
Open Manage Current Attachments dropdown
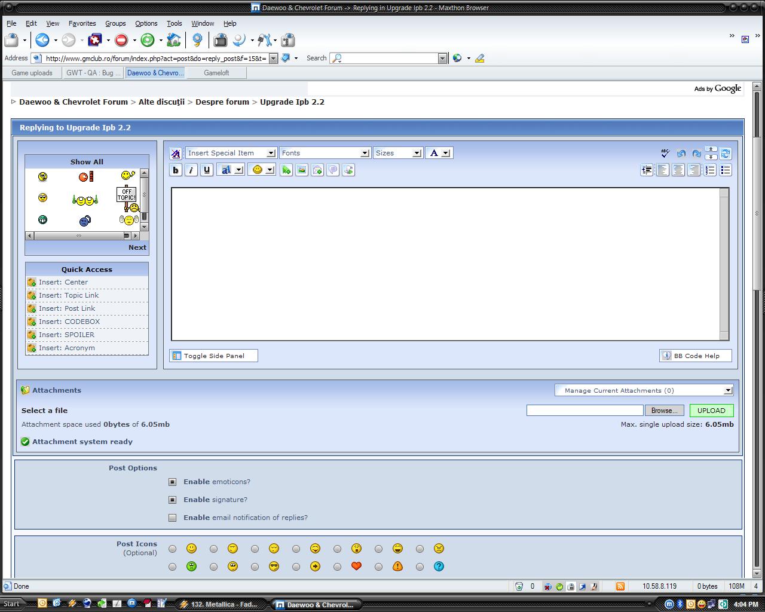click(644, 390)
